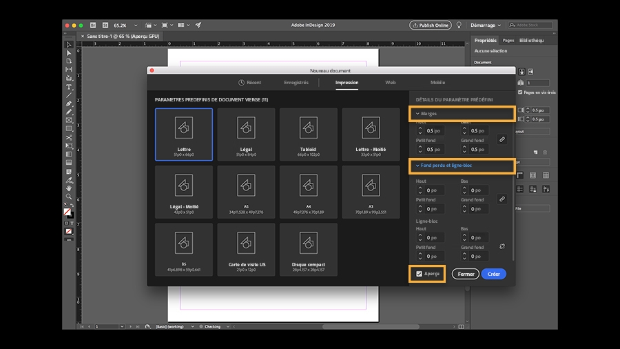Select the Eyedropper tool
This screenshot has height=349, width=620.
pyautogui.click(x=69, y=180)
